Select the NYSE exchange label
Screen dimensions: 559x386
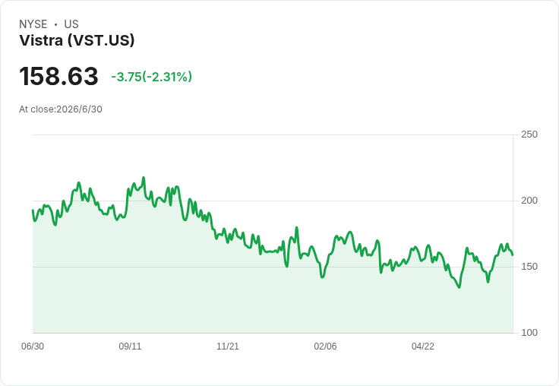pos(33,24)
